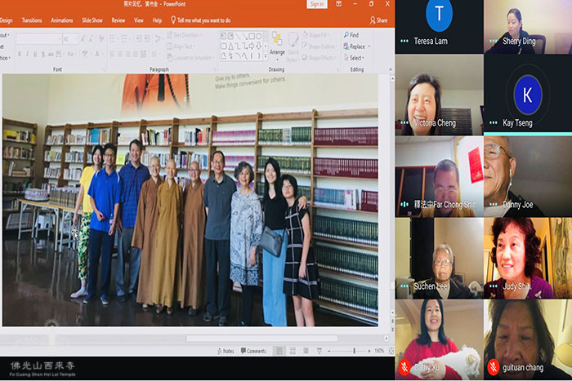Open the Transitions tab
This screenshot has height=381, width=572.
click(32, 20)
